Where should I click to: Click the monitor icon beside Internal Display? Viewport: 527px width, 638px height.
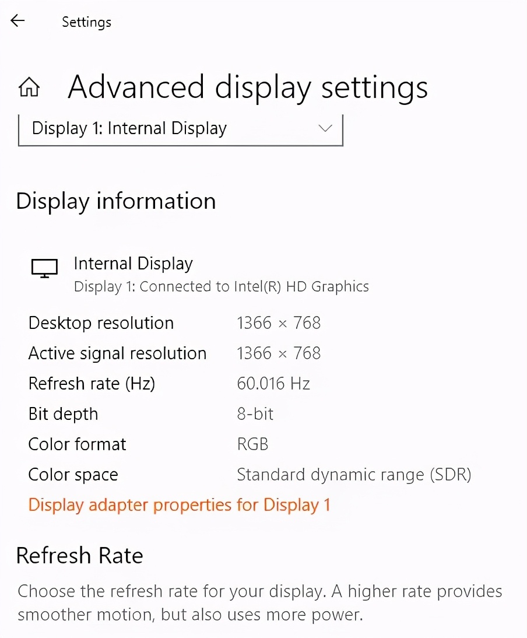click(x=44, y=268)
